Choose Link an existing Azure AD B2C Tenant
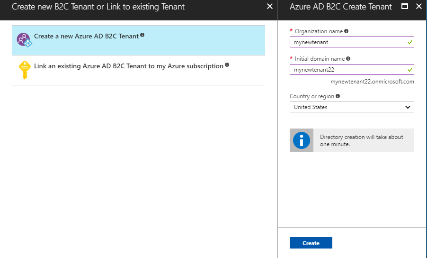 (x=128, y=66)
